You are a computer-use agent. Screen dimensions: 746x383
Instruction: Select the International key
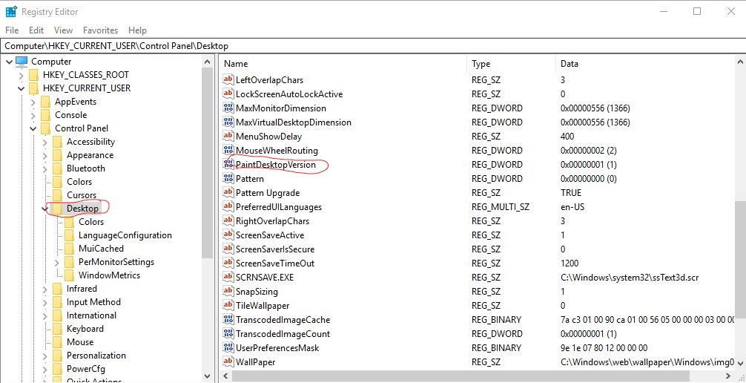click(x=91, y=315)
